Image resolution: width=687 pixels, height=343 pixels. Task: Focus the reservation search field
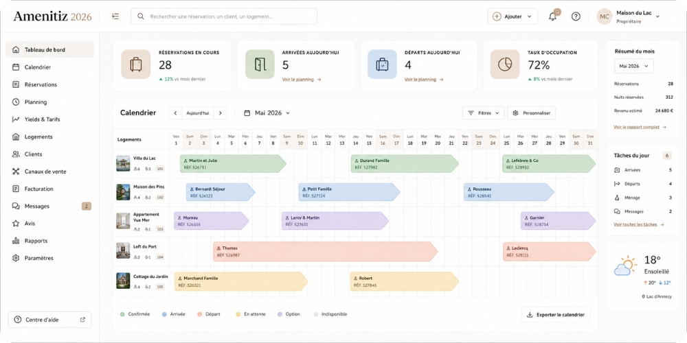click(224, 16)
